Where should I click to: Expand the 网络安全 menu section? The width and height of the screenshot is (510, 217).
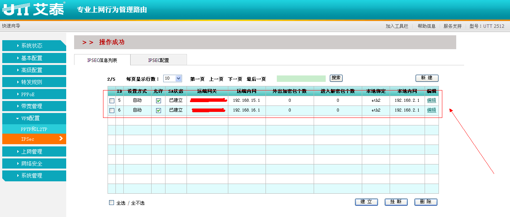pyautogui.click(x=34, y=164)
